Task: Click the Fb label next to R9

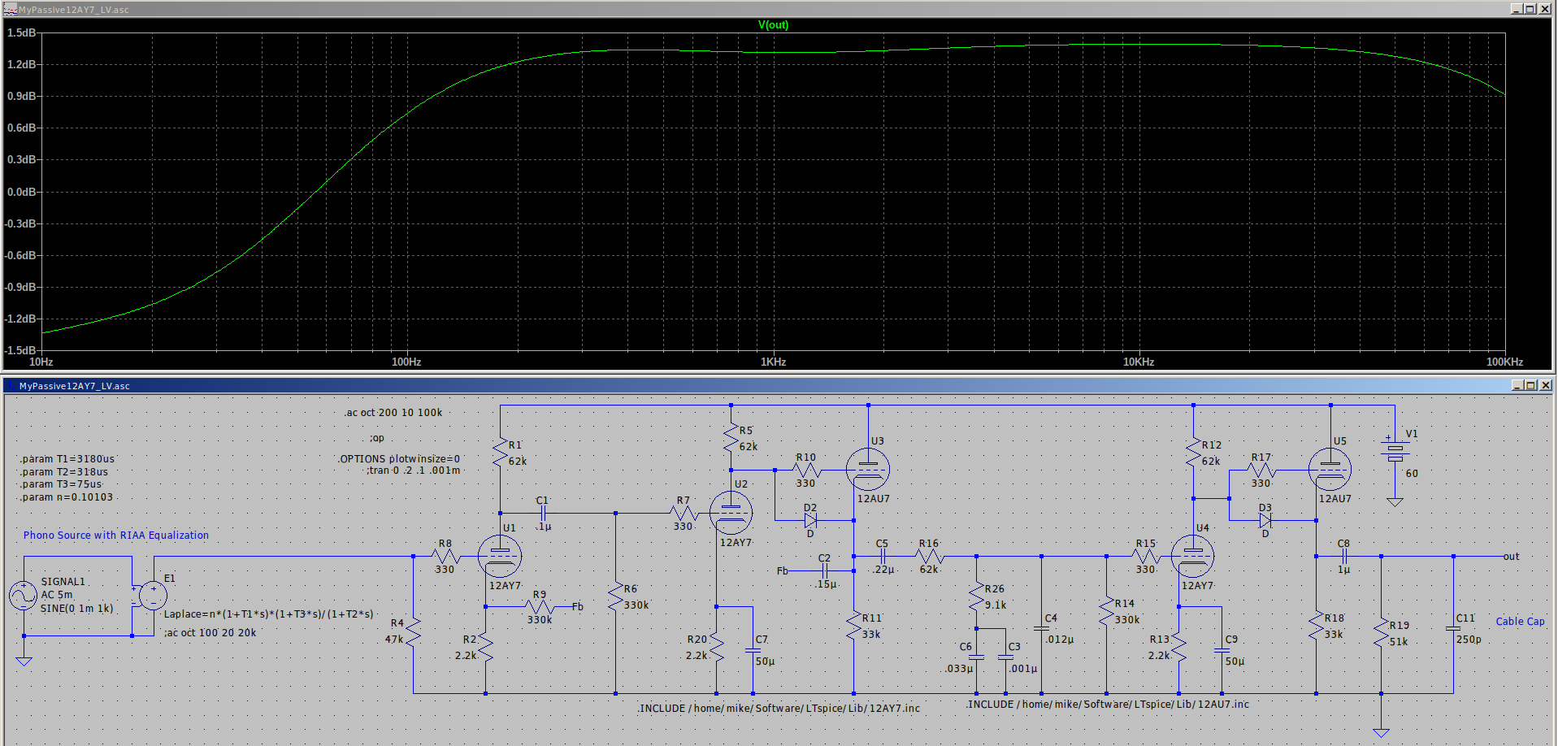Action: click(x=578, y=606)
